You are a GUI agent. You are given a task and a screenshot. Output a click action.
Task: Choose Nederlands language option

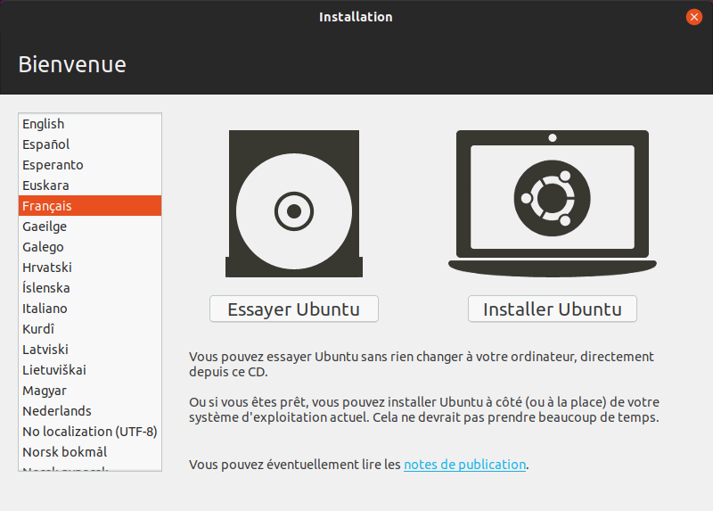point(57,411)
